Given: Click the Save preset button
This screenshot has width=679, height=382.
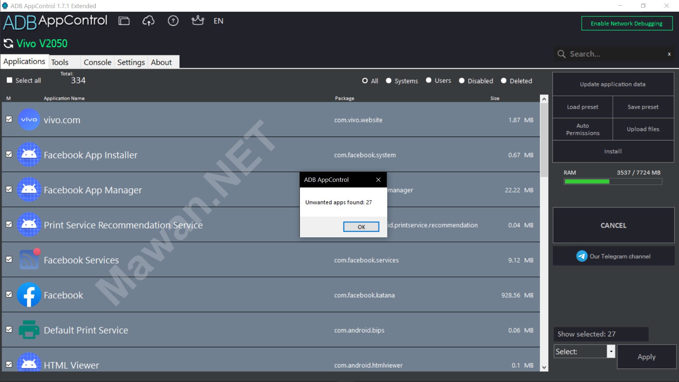Looking at the screenshot, I should [643, 107].
